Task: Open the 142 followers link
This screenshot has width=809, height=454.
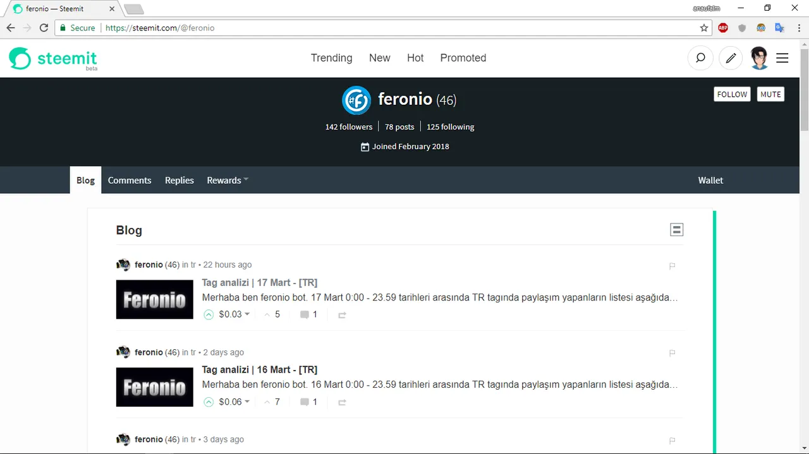Action: pyautogui.click(x=349, y=127)
